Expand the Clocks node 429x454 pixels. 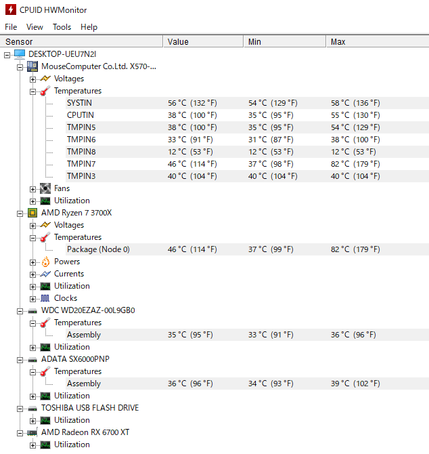click(x=32, y=299)
